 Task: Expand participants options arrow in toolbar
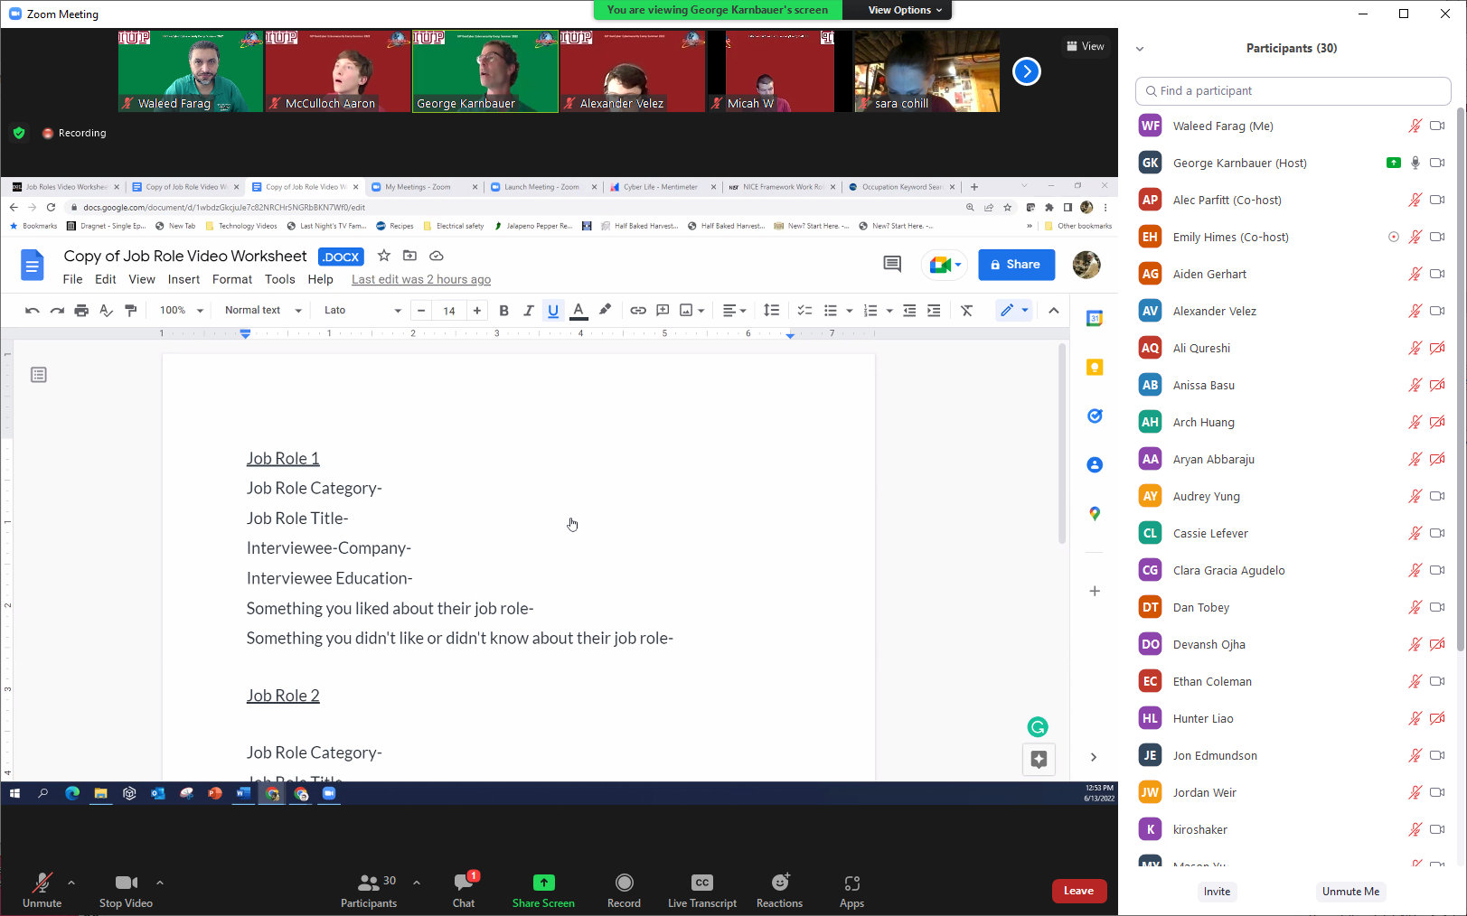[x=417, y=883]
